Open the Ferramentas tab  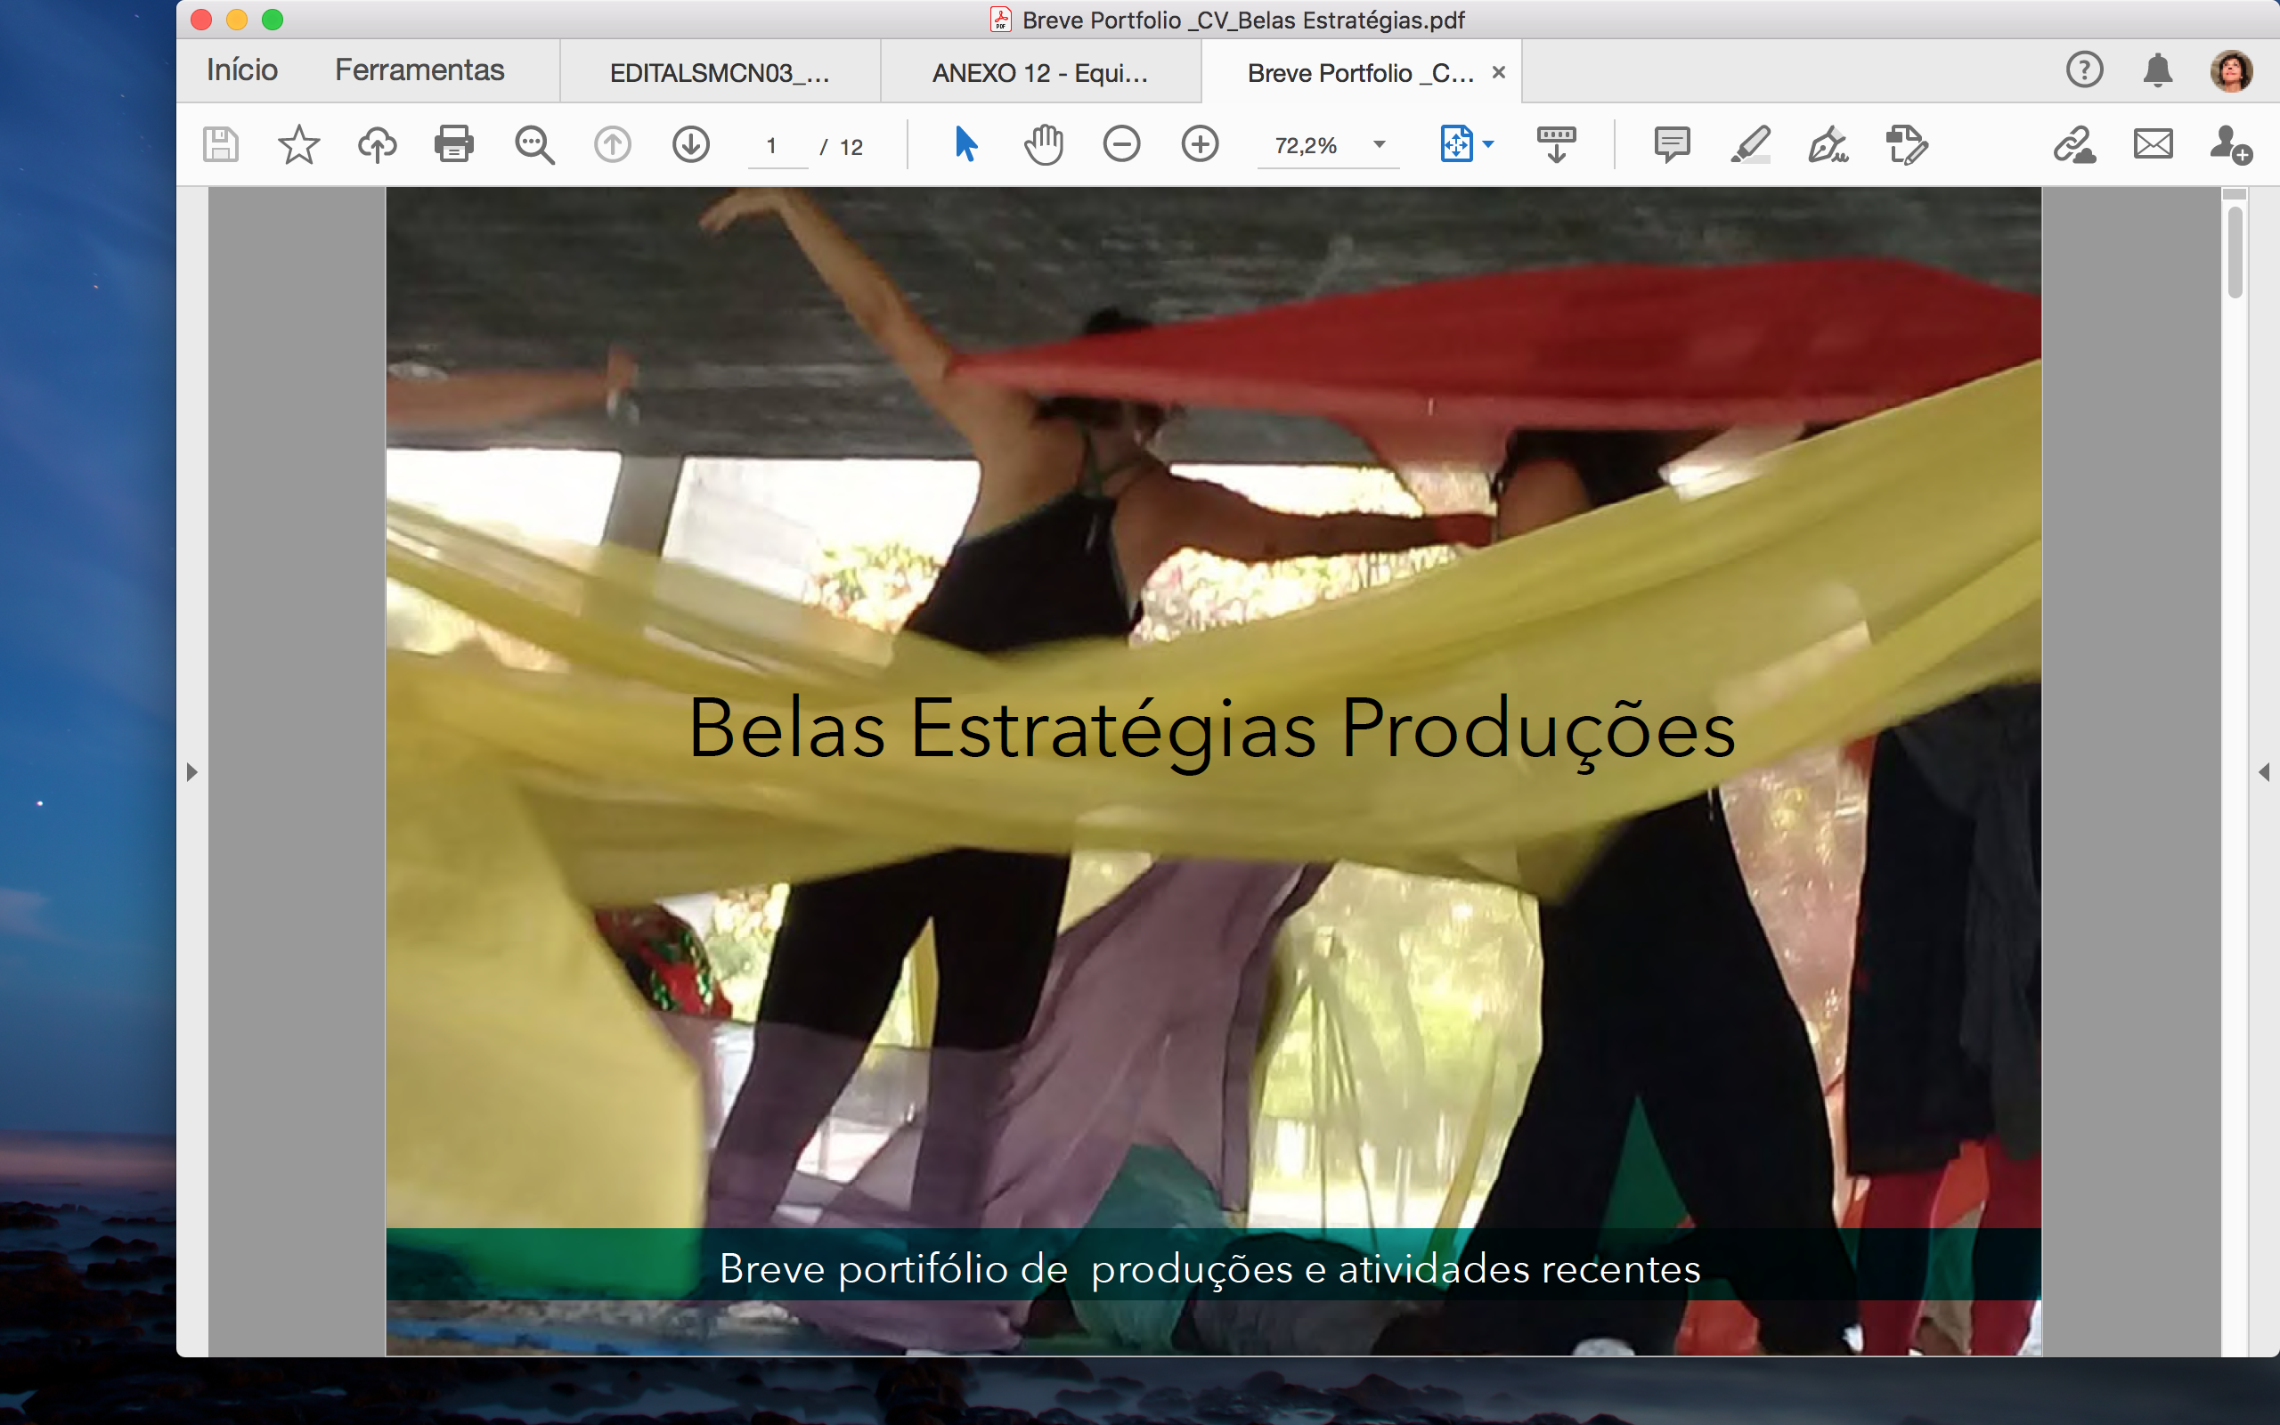[x=419, y=70]
